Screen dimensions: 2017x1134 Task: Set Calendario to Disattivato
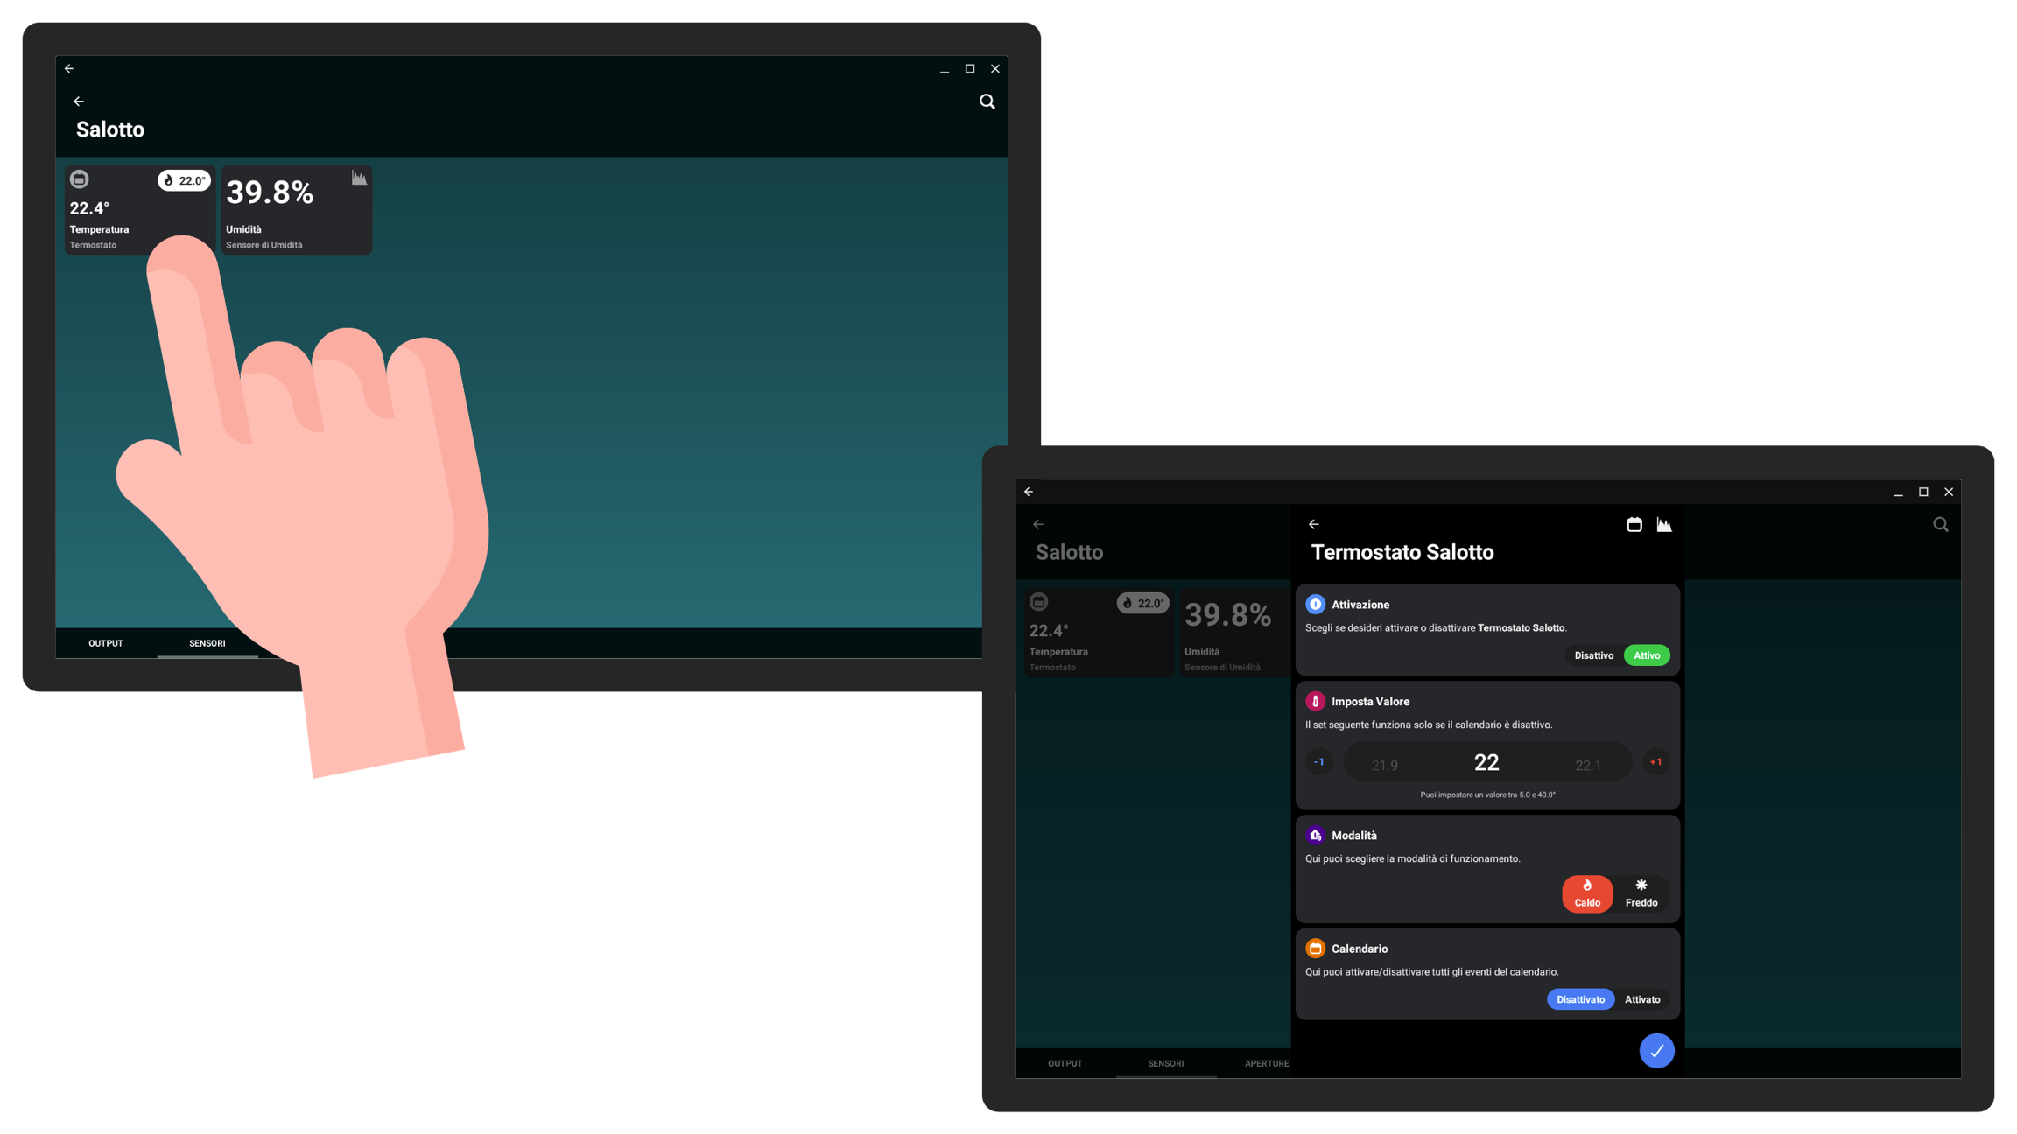click(x=1580, y=999)
